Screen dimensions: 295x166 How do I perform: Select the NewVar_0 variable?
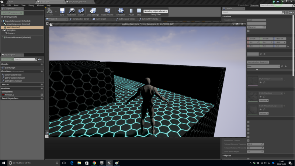[10, 95]
